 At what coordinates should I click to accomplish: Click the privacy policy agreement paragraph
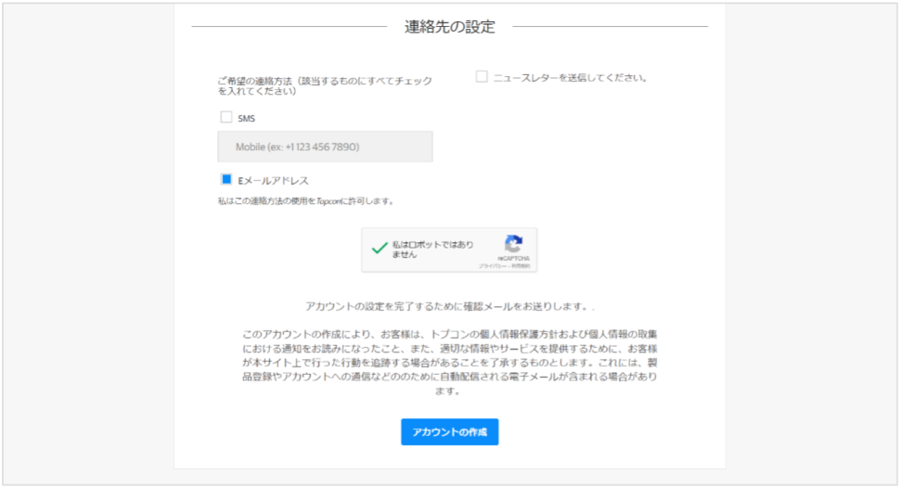[x=449, y=362]
